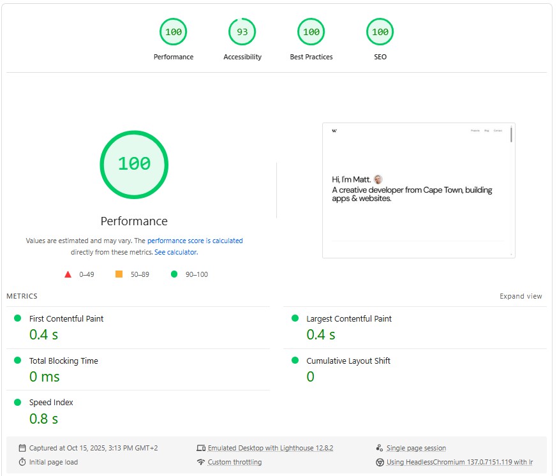Select the Best Practices score gauge
The width and height of the screenshot is (557, 476).
coord(311,32)
